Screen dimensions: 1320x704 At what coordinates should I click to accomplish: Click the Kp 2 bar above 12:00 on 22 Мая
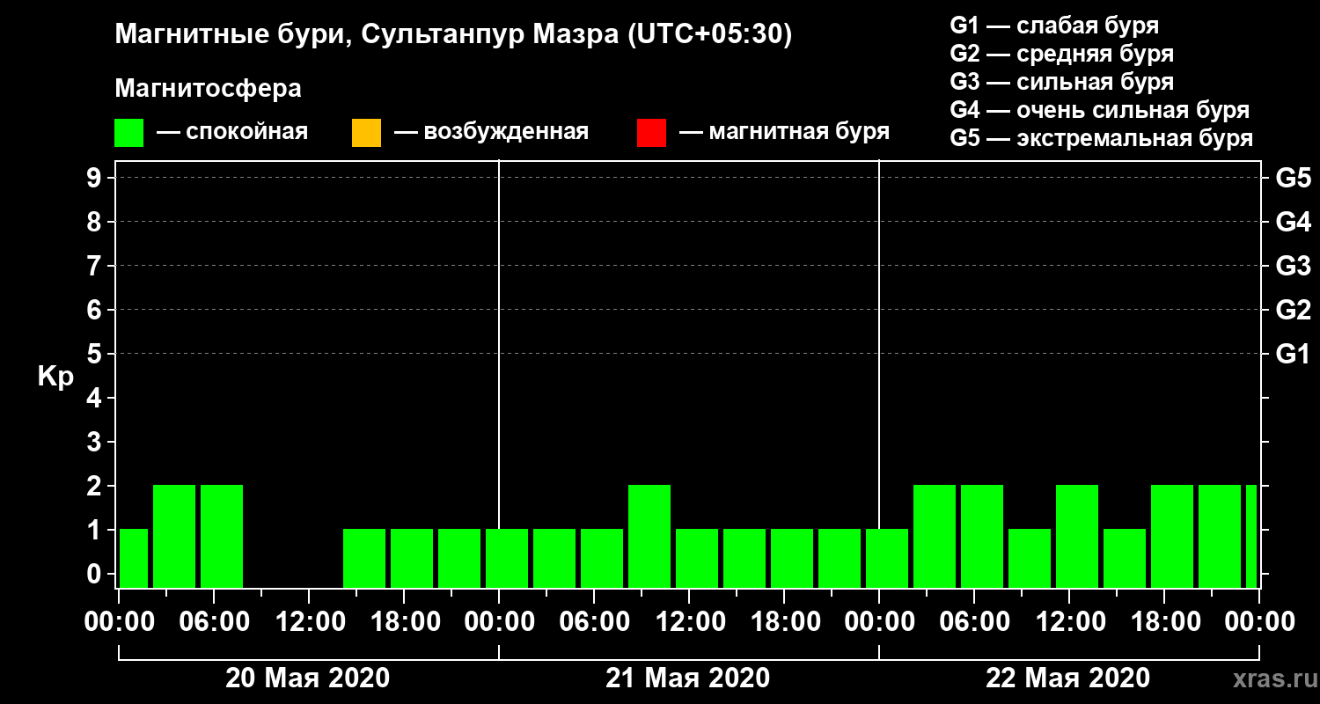click(1077, 536)
